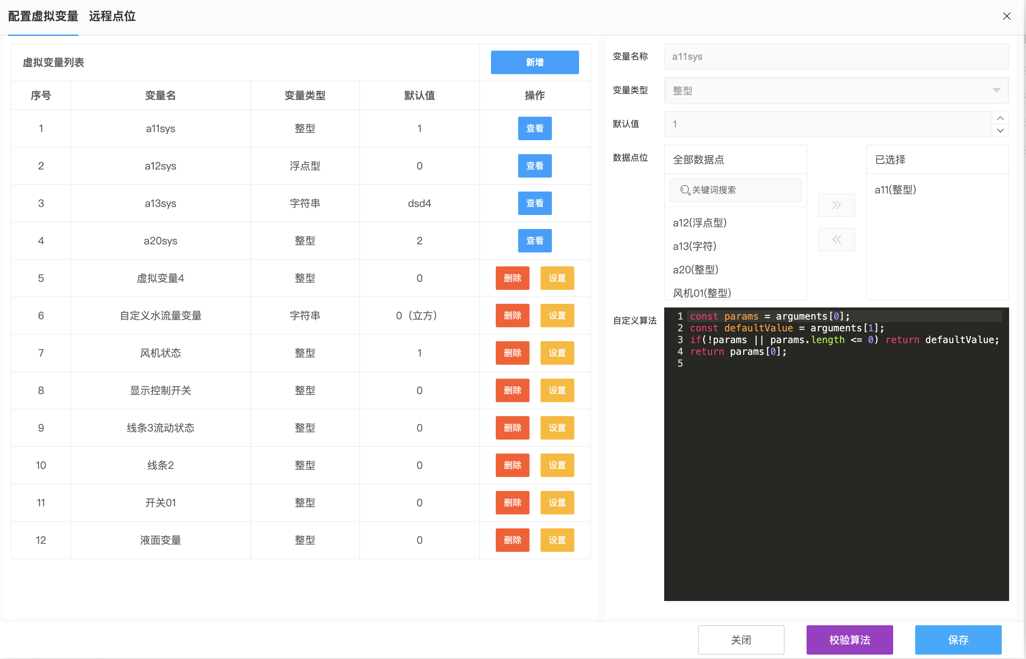Focus the 默认值 number field

[827, 124]
